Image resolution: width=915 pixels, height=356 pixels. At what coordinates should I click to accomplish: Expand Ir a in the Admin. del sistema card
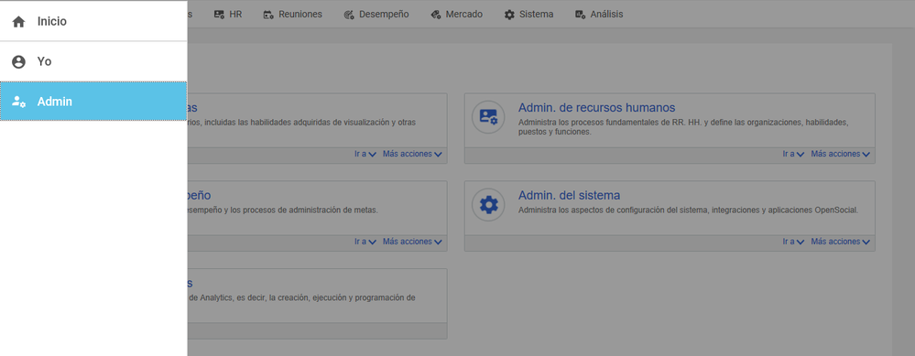(x=793, y=242)
